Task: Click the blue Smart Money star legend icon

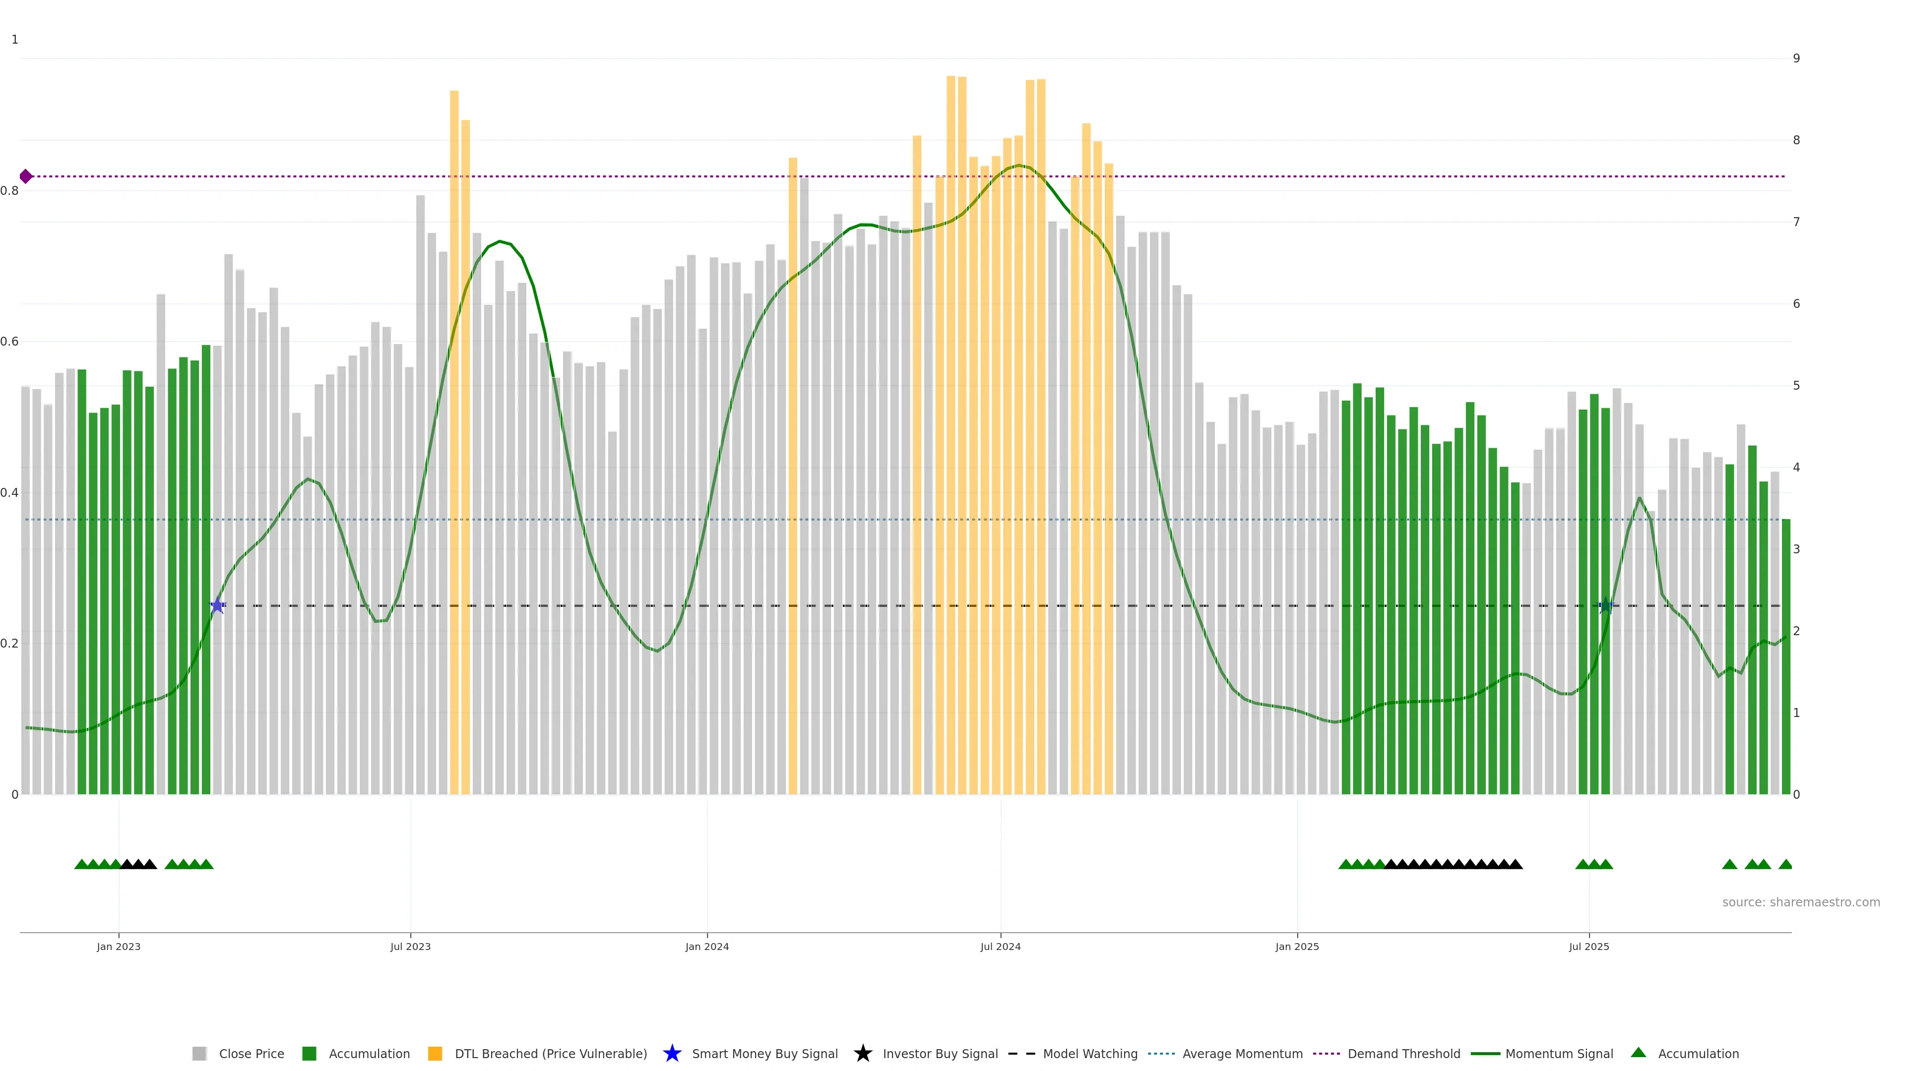Action: point(672,1053)
